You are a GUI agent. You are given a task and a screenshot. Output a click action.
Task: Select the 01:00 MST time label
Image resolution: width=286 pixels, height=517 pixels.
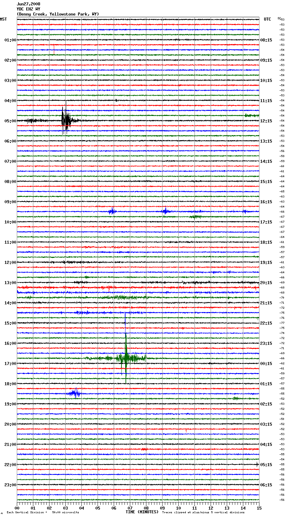click(x=10, y=40)
